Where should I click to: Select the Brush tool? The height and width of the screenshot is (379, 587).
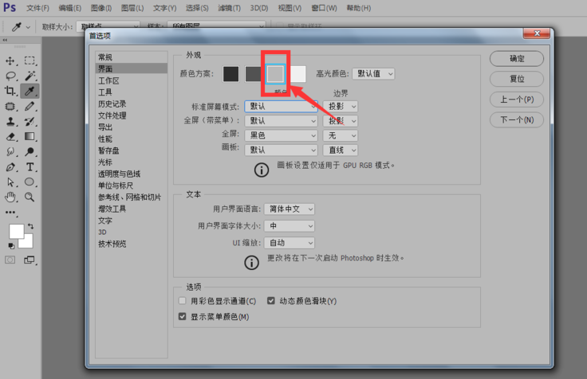click(30, 107)
